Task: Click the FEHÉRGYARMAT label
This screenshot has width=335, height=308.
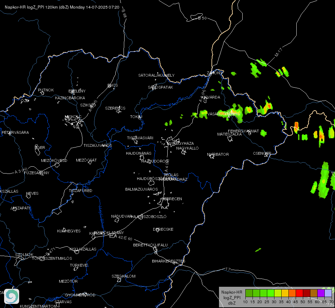Action: [243, 131]
